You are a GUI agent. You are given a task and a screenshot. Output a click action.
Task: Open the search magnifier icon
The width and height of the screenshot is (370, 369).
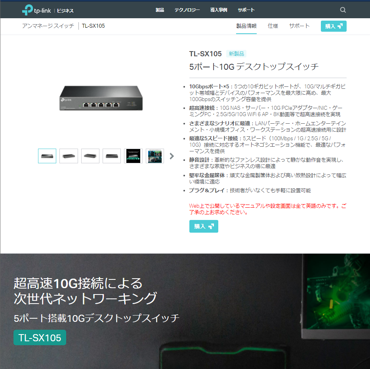point(343,10)
